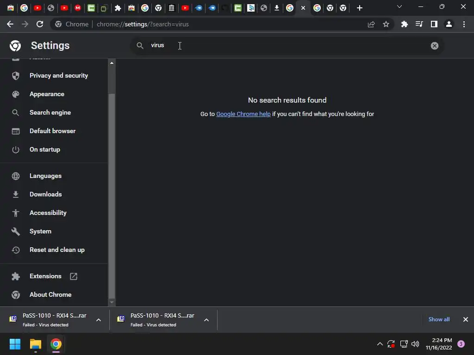Open a new tab

tap(359, 8)
